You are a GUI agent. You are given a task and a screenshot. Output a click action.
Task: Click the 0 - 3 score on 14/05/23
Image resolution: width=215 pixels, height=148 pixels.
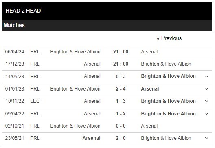pos(121,77)
